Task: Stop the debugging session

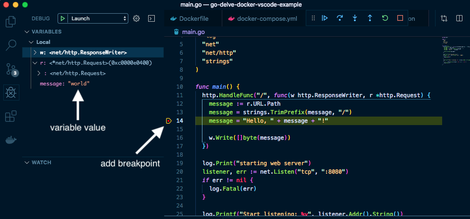Action: pyautogui.click(x=400, y=18)
